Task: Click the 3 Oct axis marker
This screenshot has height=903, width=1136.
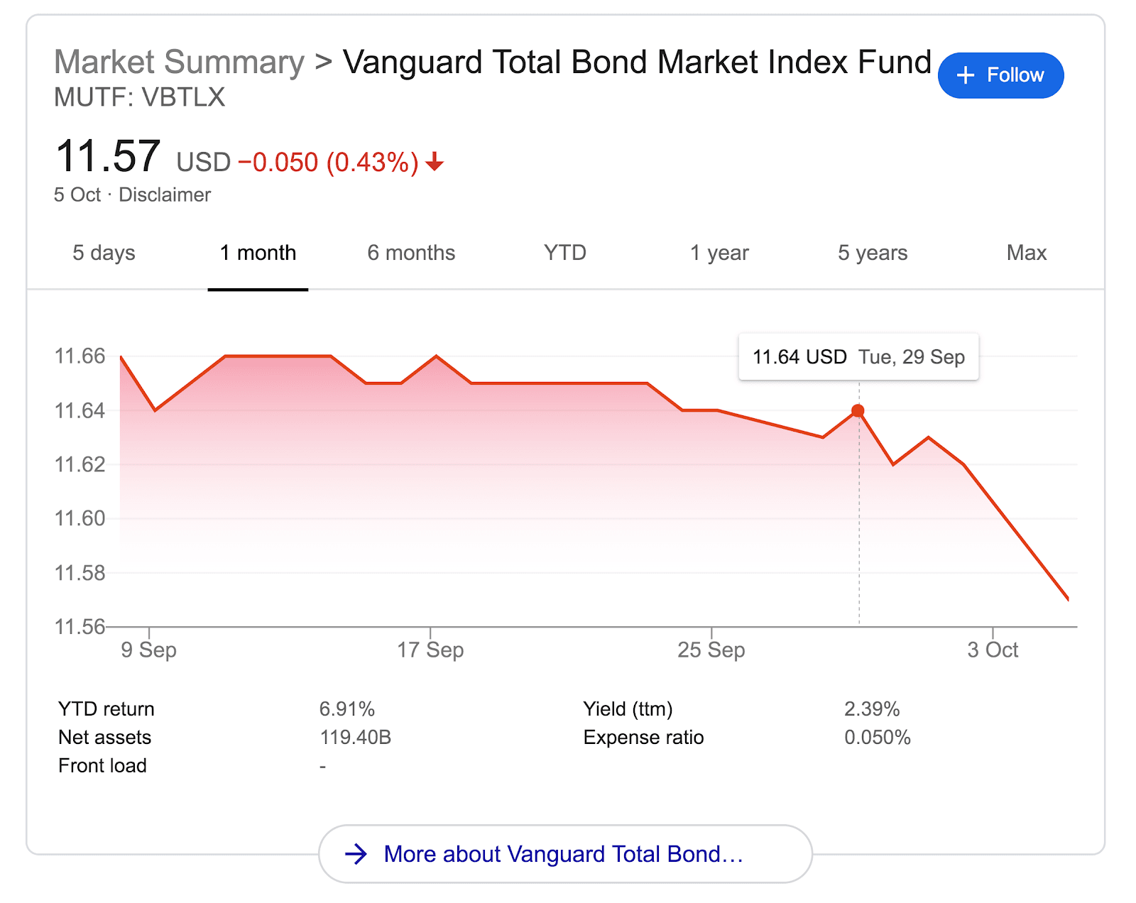Action: pos(993,650)
